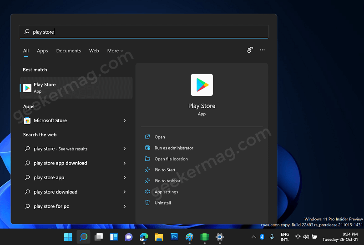The width and height of the screenshot is (364, 245).
Task: Choose Pin to Start
Action: click(x=165, y=170)
